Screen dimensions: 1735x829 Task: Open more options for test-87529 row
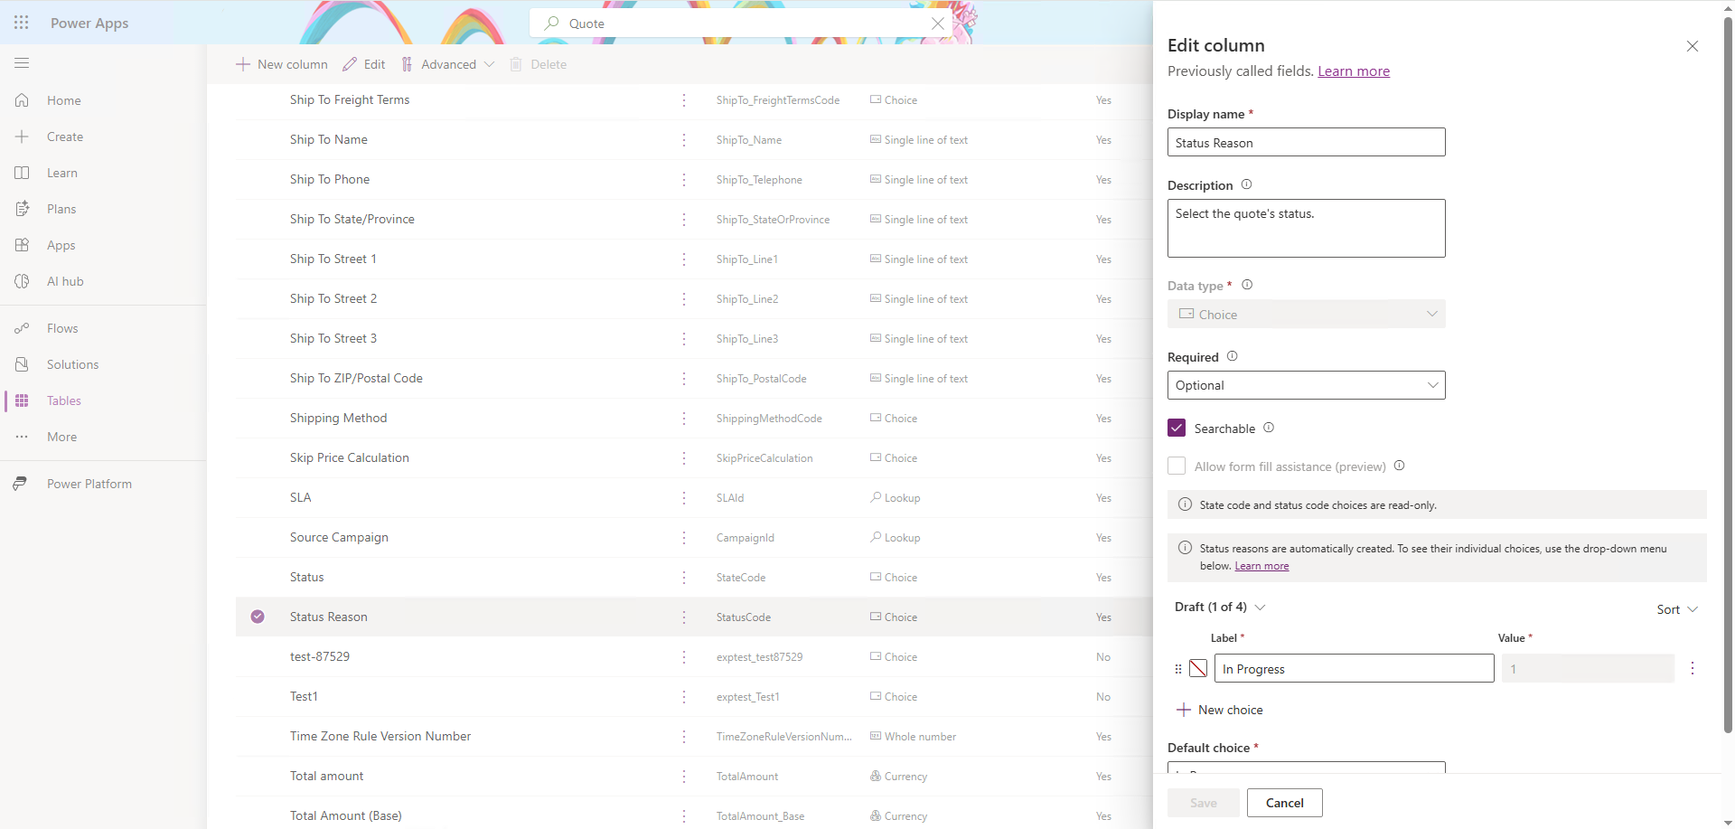coord(684,657)
